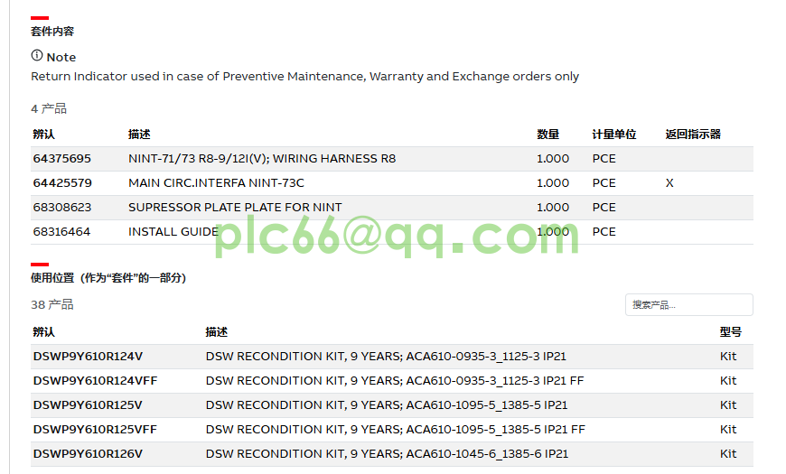The height and width of the screenshot is (474, 786).
Task: Open product 64425579 link
Action: [x=62, y=183]
